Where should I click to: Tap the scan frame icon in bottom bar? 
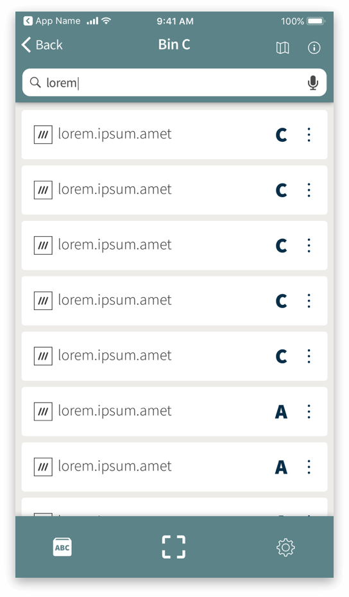[x=174, y=547]
